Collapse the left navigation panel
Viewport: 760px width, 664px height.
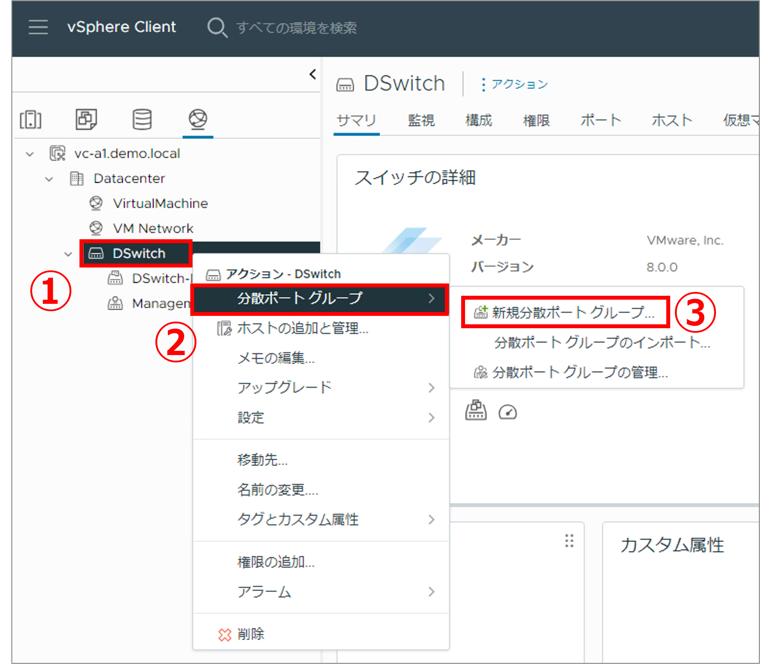coord(313,74)
